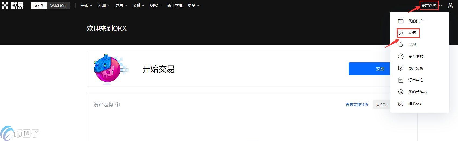Click the wallet icon beside 我的资产

click(x=401, y=21)
